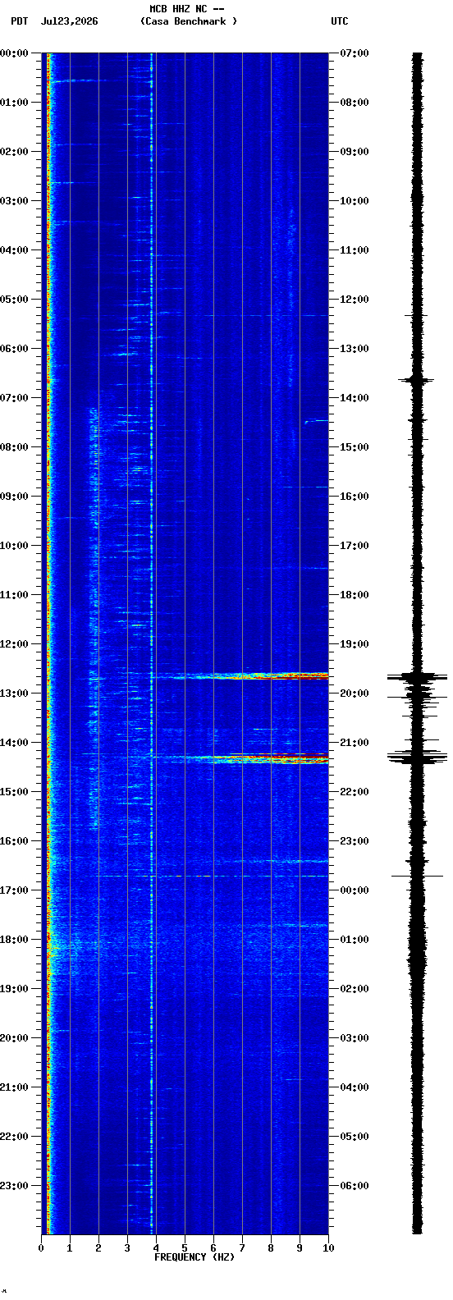Click the Casa Benchmark station name

189,21
